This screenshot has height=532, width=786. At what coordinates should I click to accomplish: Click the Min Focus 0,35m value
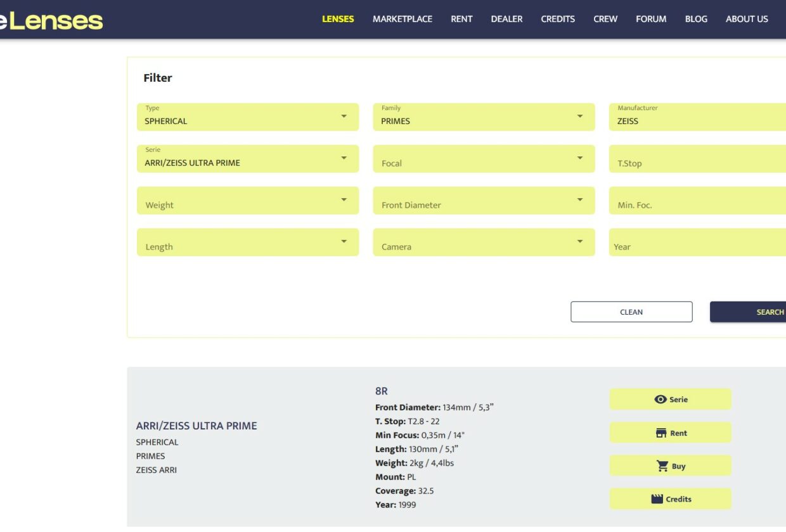[x=442, y=435]
